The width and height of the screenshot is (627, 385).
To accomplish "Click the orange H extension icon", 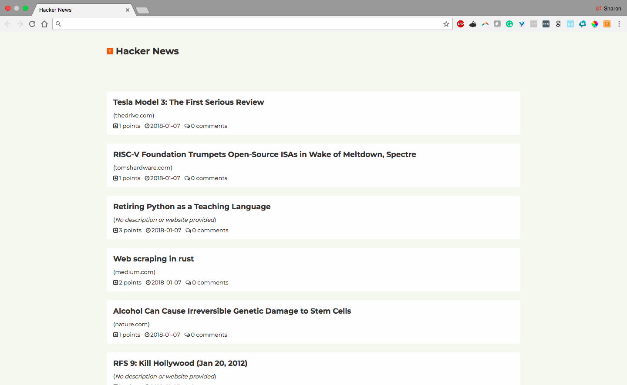I will coord(607,24).
